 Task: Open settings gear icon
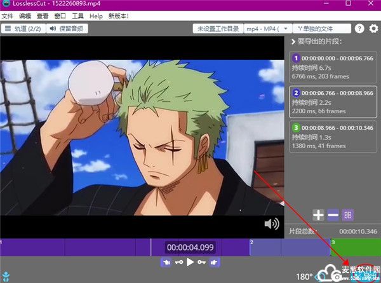click(374, 29)
